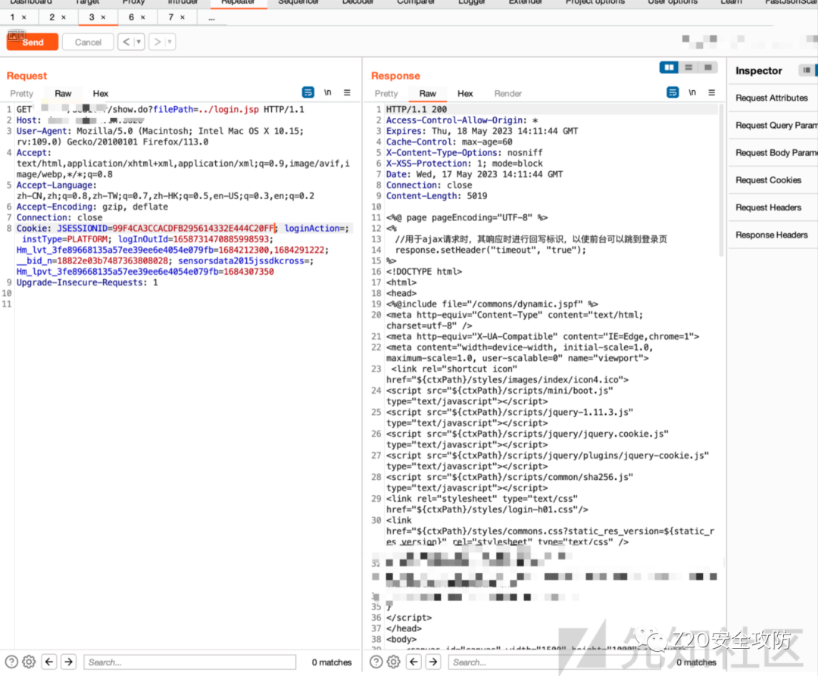
Task: Choose top-bottom split layout icon
Action: coord(688,67)
